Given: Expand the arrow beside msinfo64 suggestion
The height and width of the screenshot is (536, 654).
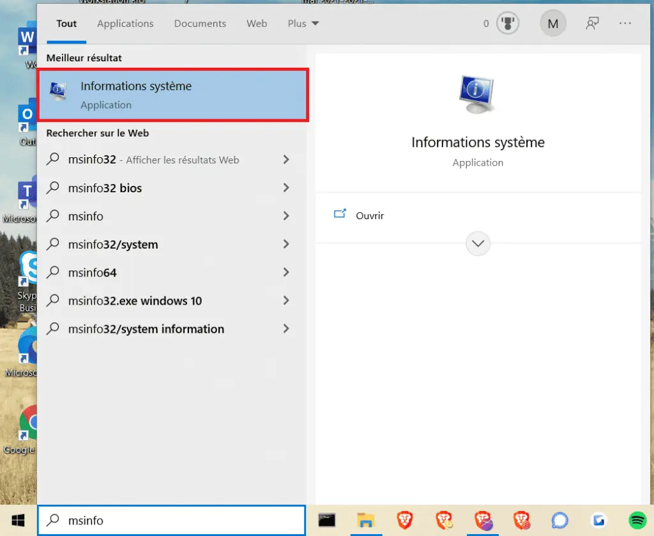Looking at the screenshot, I should (x=285, y=272).
